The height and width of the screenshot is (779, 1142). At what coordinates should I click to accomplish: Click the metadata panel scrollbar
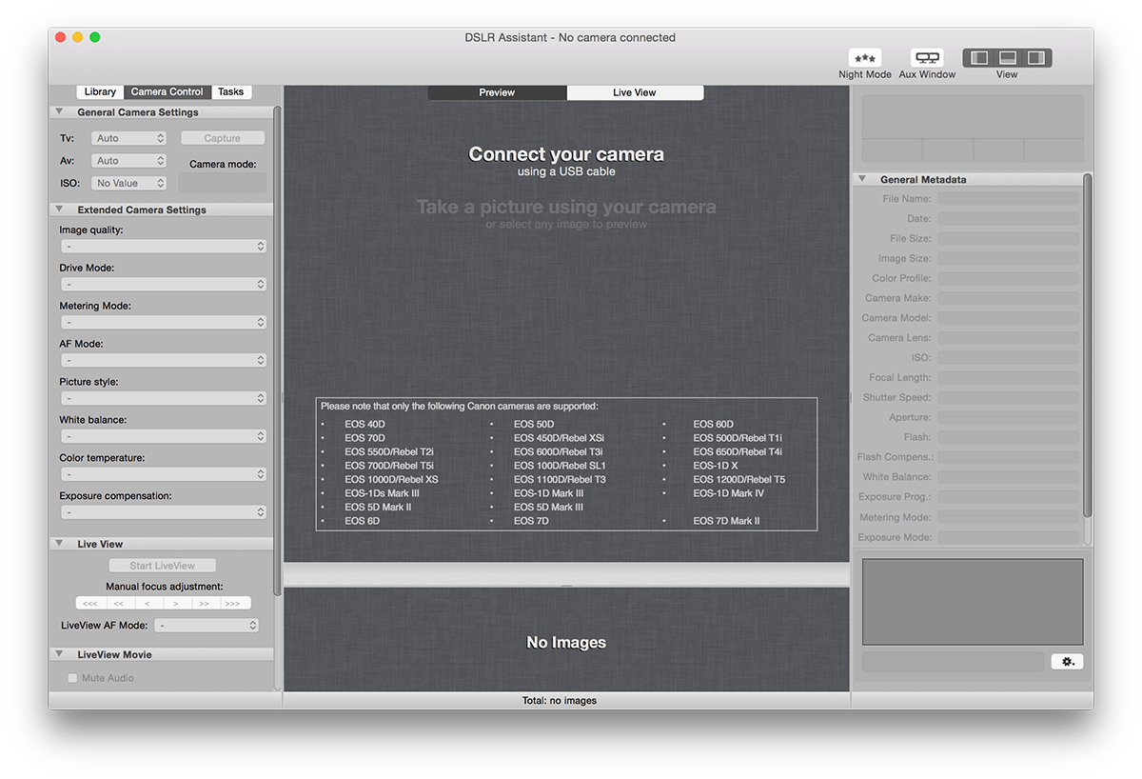point(1088,346)
